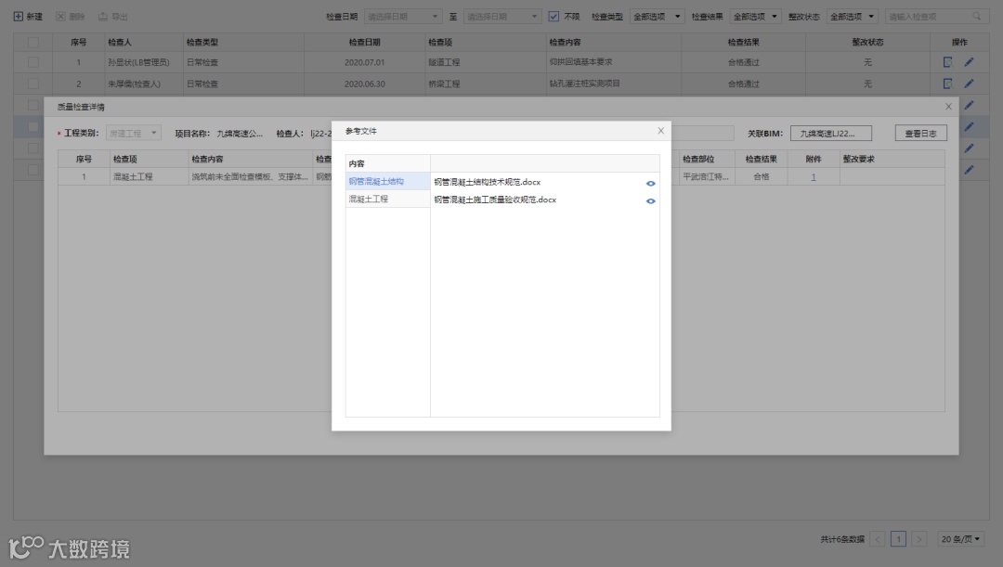Close the 质量检查详情 dialog
This screenshot has height=567, width=1003.
click(948, 107)
